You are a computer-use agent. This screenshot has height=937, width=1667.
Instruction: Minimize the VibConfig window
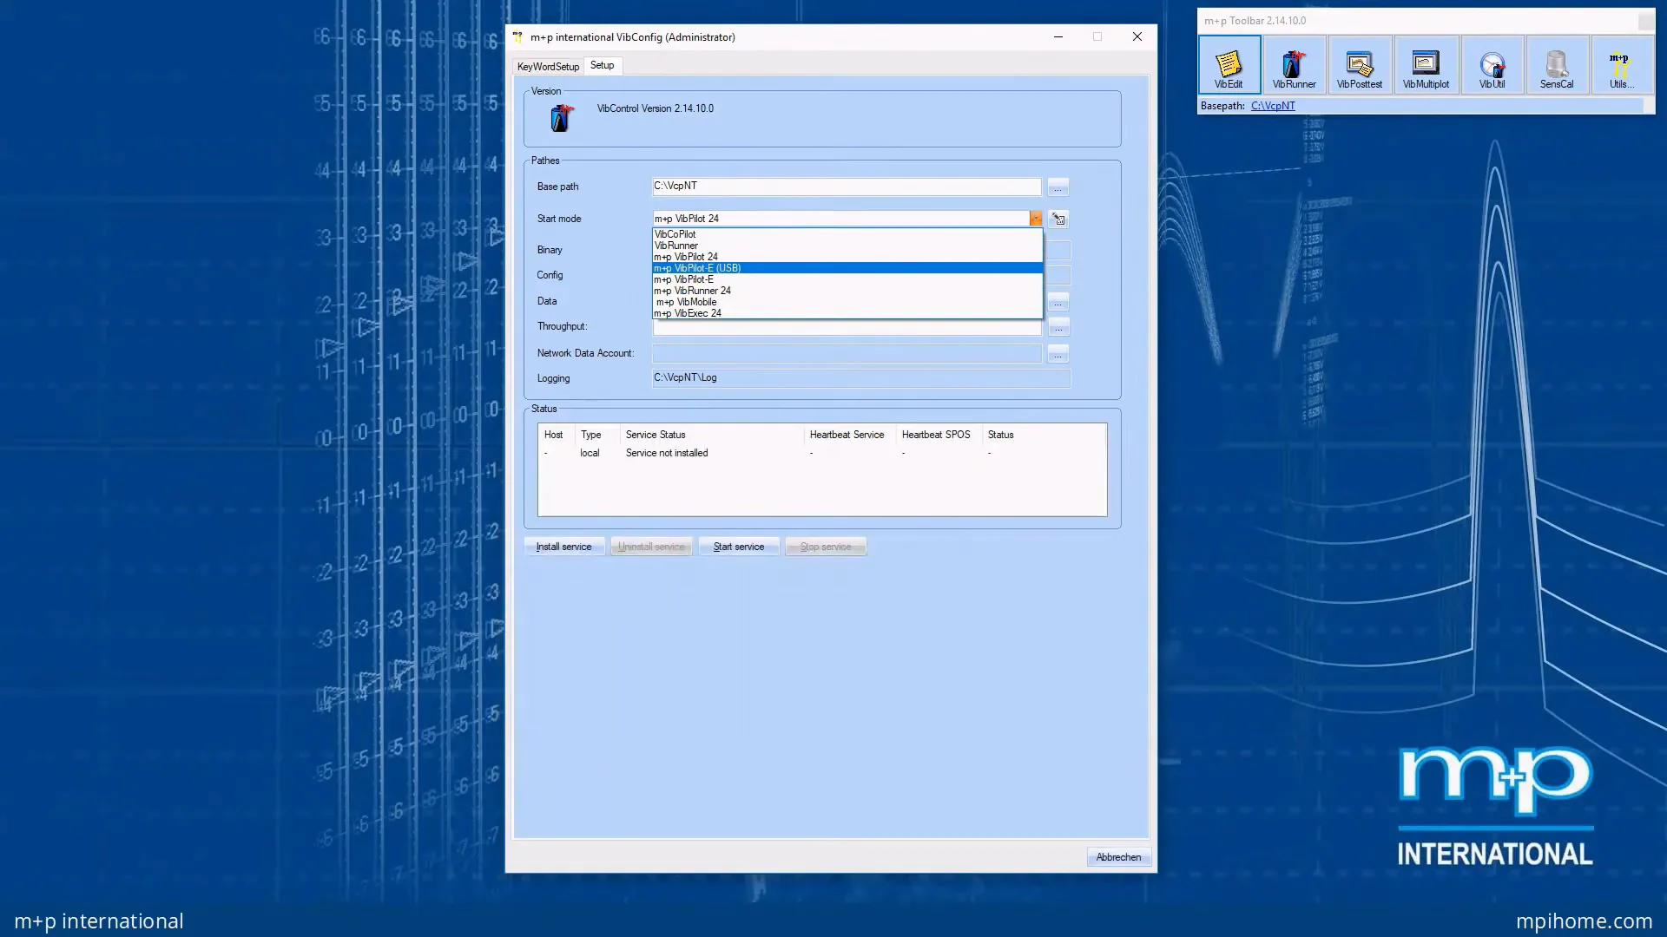coord(1058,36)
